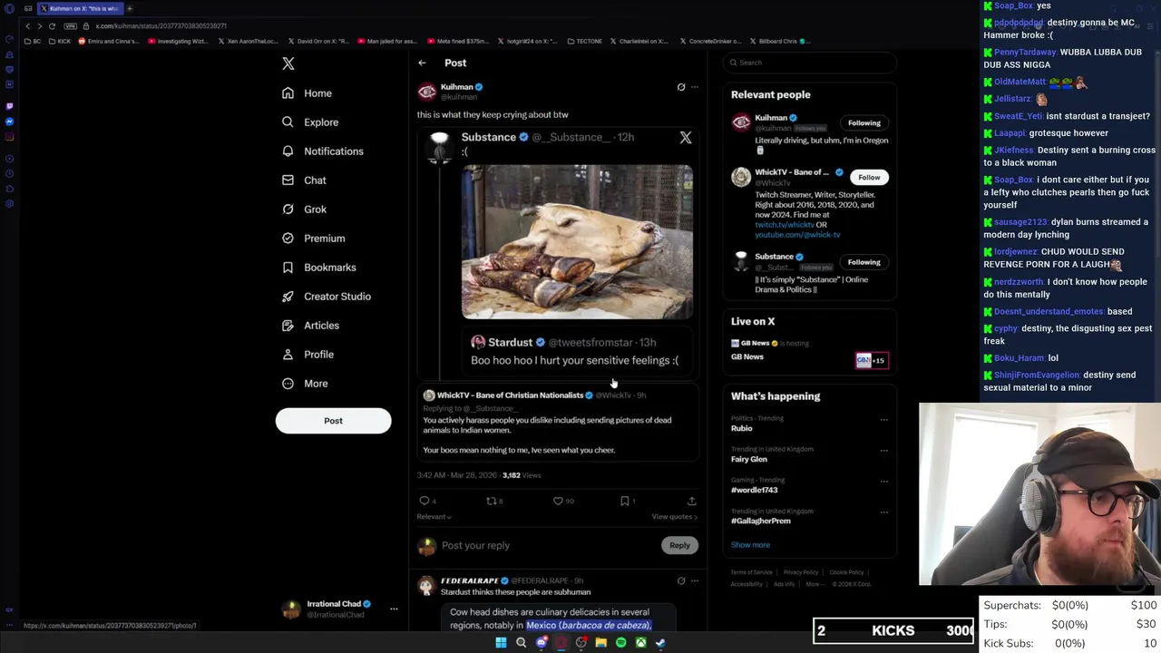Open File Explorer from taskbar
1161x653 pixels.
point(600,643)
